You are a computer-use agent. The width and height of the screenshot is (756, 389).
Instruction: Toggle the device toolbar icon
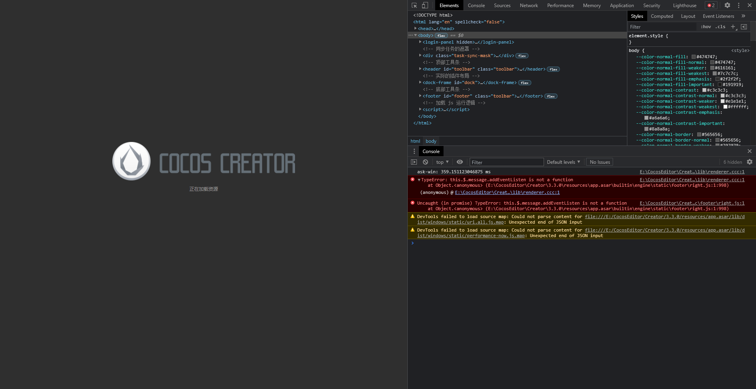click(x=425, y=6)
